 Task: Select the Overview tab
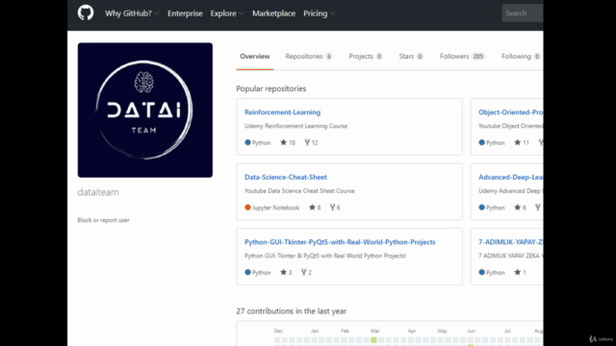tap(254, 57)
